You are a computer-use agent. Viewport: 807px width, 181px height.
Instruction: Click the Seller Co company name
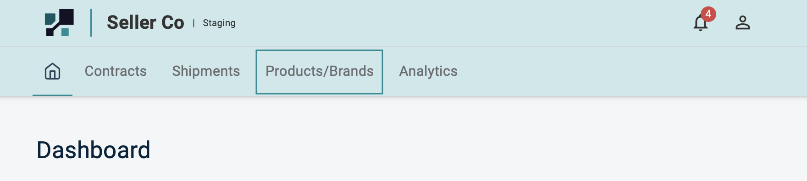pyautogui.click(x=145, y=22)
